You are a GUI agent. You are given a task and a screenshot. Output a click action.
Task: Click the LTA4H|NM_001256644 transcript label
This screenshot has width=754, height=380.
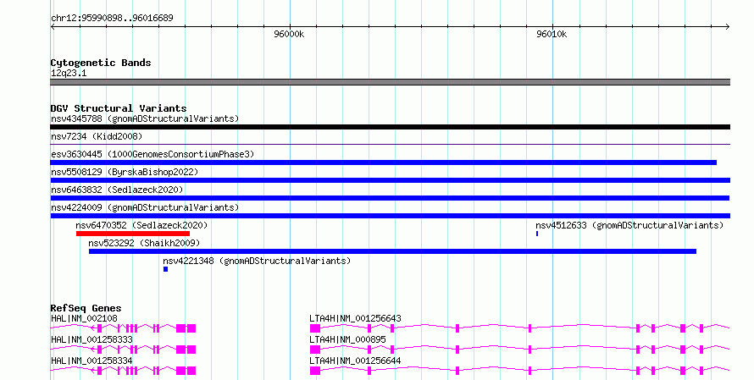[x=355, y=361]
